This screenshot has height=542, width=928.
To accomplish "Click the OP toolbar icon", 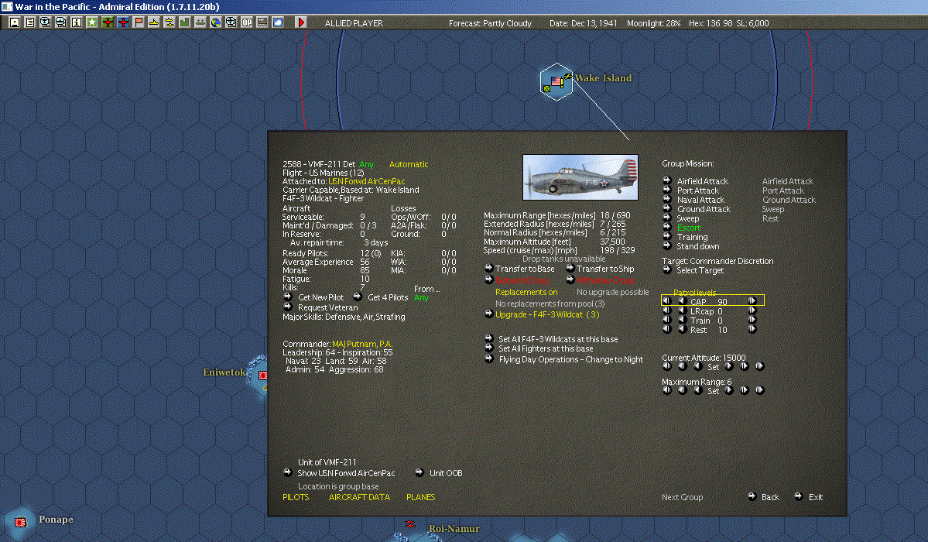I will [247, 22].
